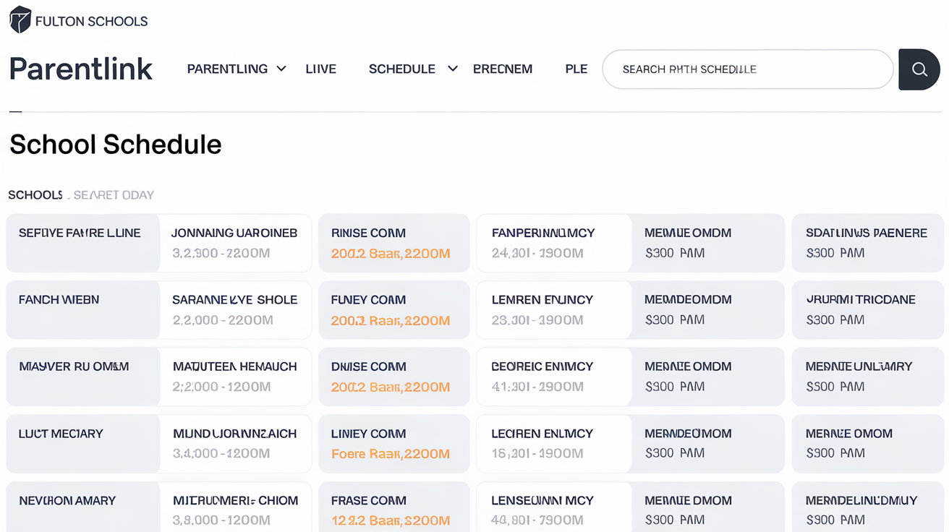Open the FANCH WIEBN card
This screenshot has width=949, height=532.
pos(82,309)
